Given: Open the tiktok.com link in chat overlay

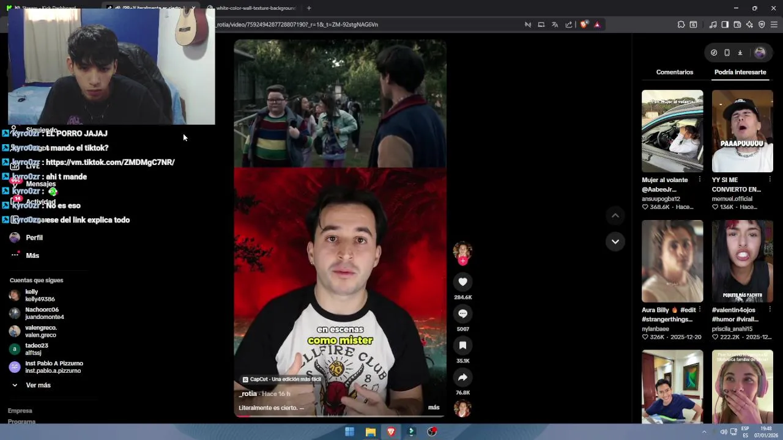Looking at the screenshot, I should pos(110,162).
